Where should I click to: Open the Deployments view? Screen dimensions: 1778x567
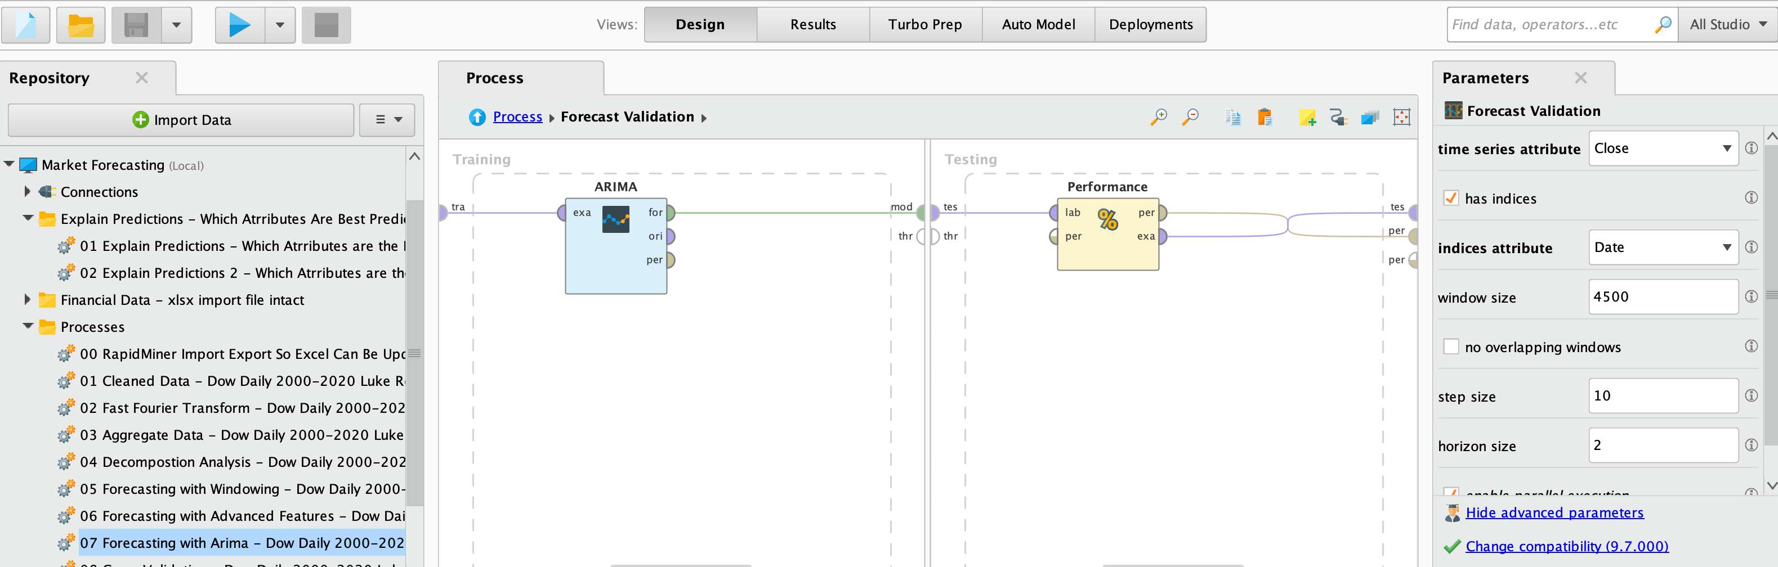click(1151, 25)
